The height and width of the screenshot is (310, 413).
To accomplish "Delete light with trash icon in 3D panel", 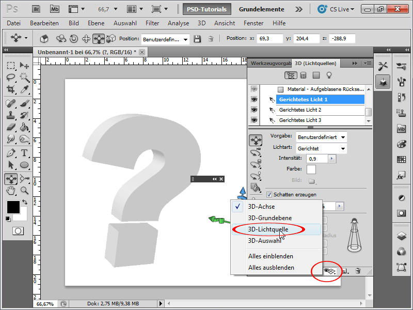I will pos(358,271).
